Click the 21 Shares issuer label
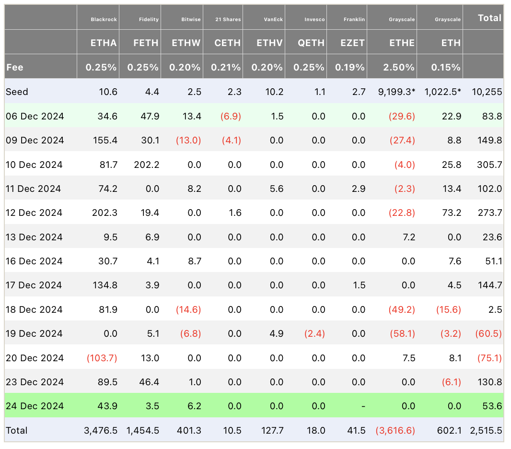Image resolution: width=511 pixels, height=449 pixels. pos(228,20)
